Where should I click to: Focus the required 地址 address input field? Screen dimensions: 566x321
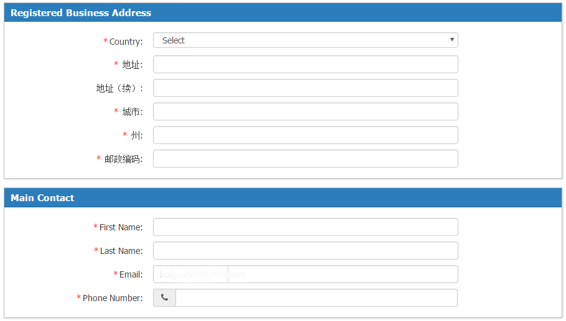click(x=305, y=65)
